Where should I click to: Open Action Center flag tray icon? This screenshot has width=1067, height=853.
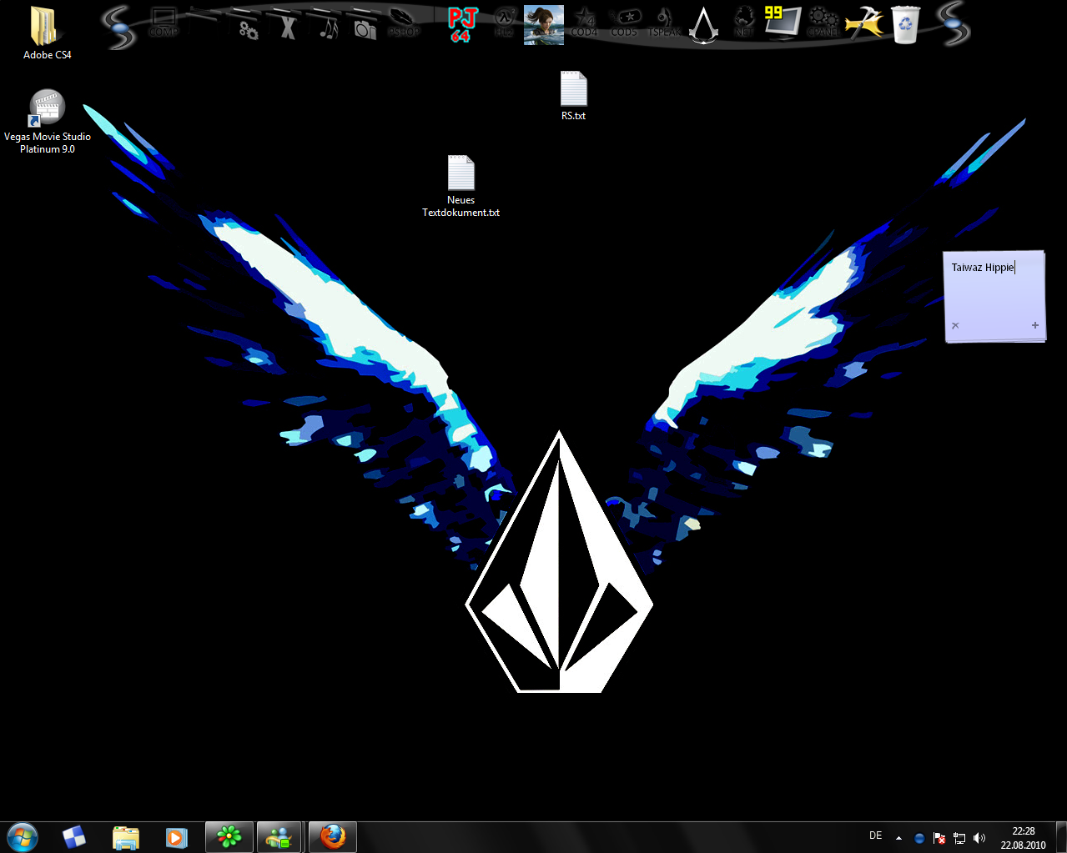click(x=939, y=838)
